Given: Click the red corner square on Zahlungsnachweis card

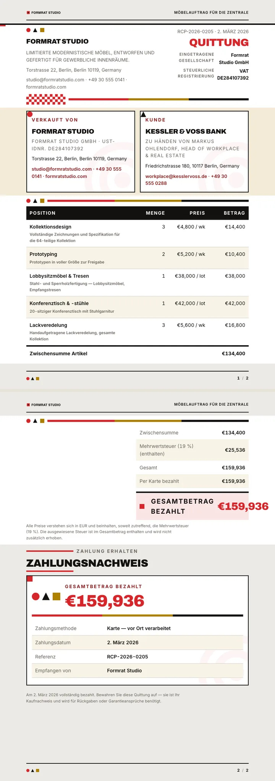Looking at the screenshot, I should tap(30, 579).
